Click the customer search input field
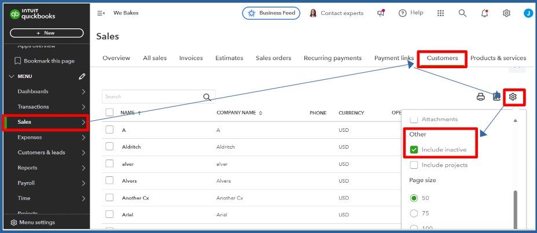Viewport: 537px width, 233px height. click(152, 97)
